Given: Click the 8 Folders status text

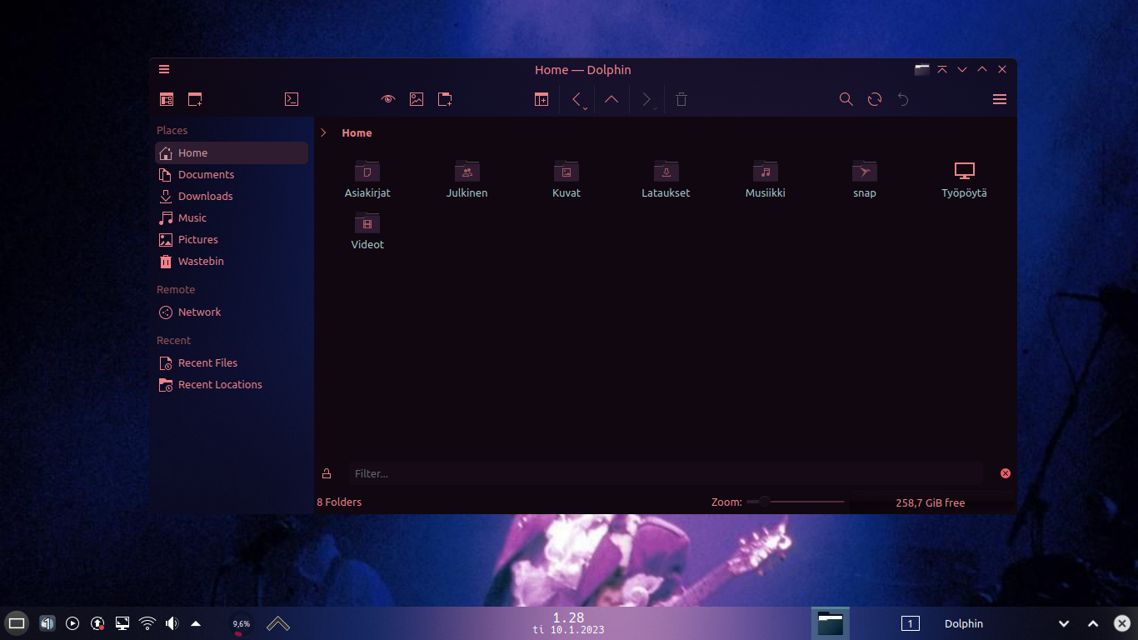Looking at the screenshot, I should [x=339, y=502].
